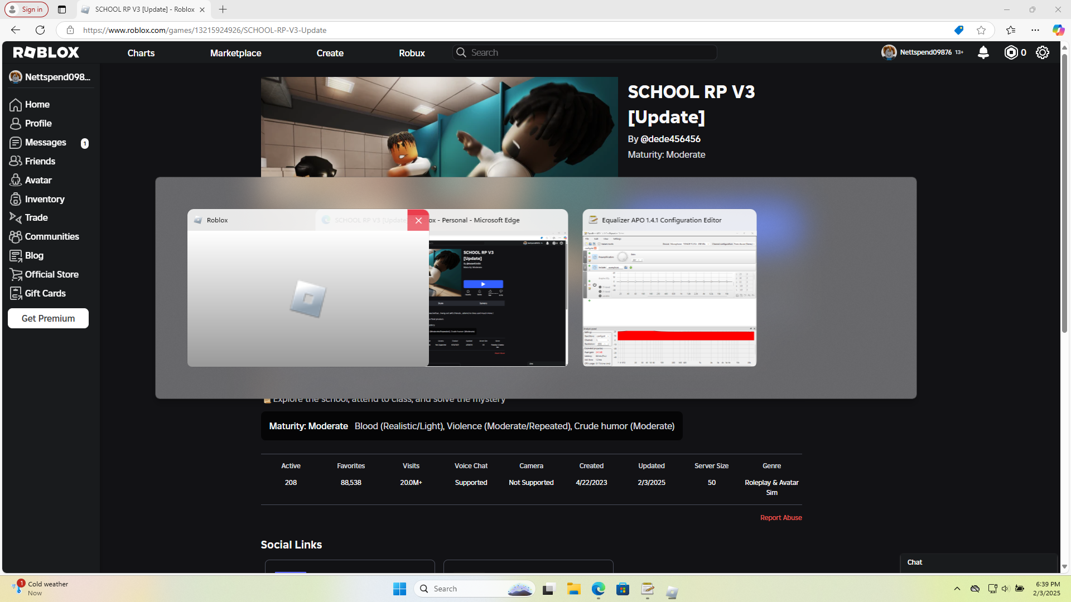Open the volume control in system tray
The height and width of the screenshot is (602, 1071).
1005,589
